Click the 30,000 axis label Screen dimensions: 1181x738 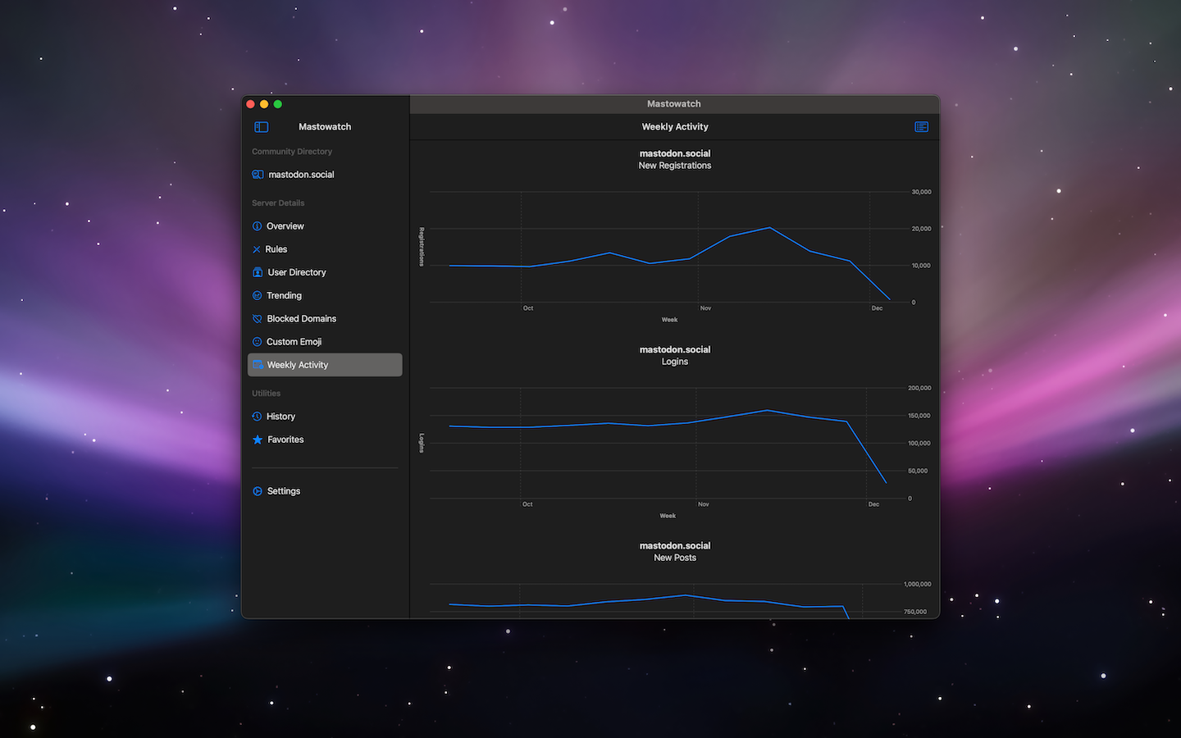pyautogui.click(x=921, y=192)
